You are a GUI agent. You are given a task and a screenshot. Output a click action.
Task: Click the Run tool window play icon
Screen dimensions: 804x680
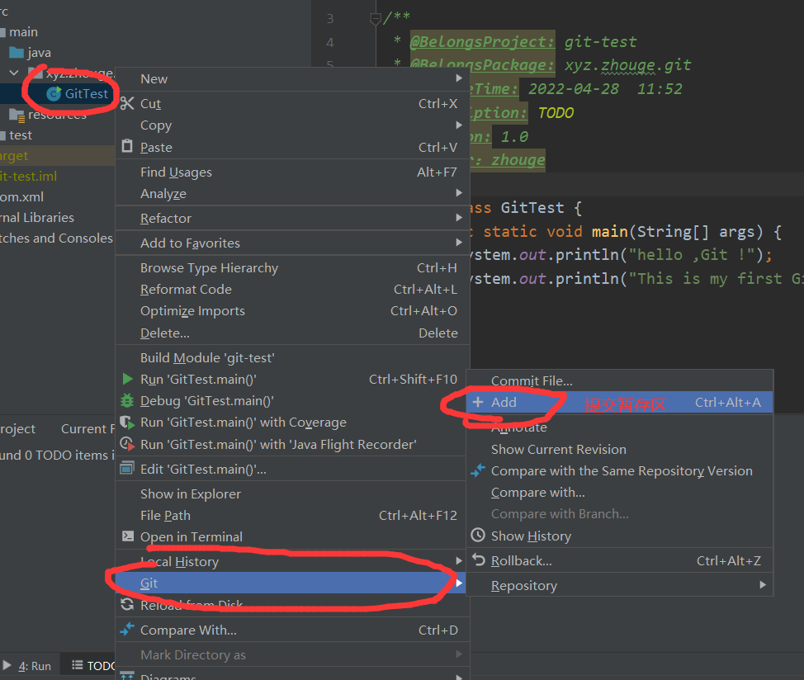7,666
